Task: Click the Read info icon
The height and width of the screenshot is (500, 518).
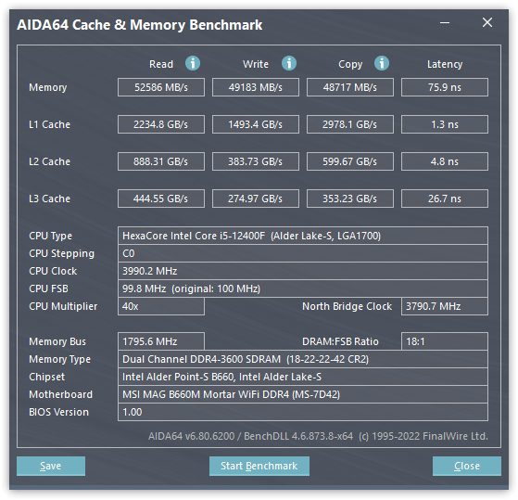Action: (193, 63)
